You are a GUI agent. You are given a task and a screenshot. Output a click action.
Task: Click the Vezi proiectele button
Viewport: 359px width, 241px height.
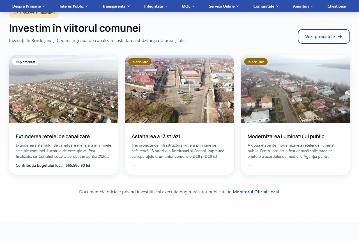coord(324,36)
